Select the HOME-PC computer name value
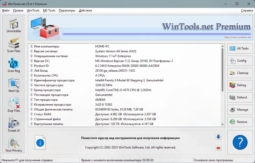 point(102,46)
